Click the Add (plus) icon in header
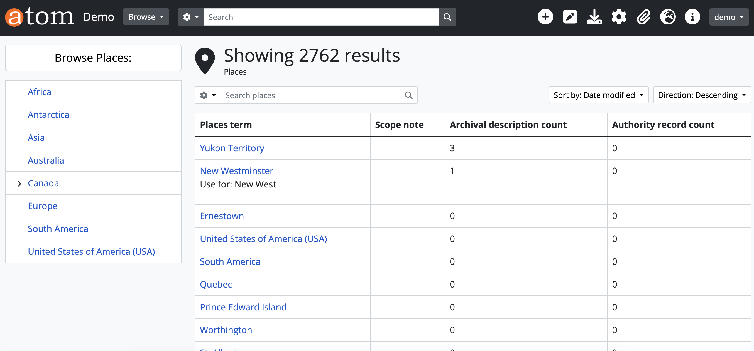 (545, 17)
